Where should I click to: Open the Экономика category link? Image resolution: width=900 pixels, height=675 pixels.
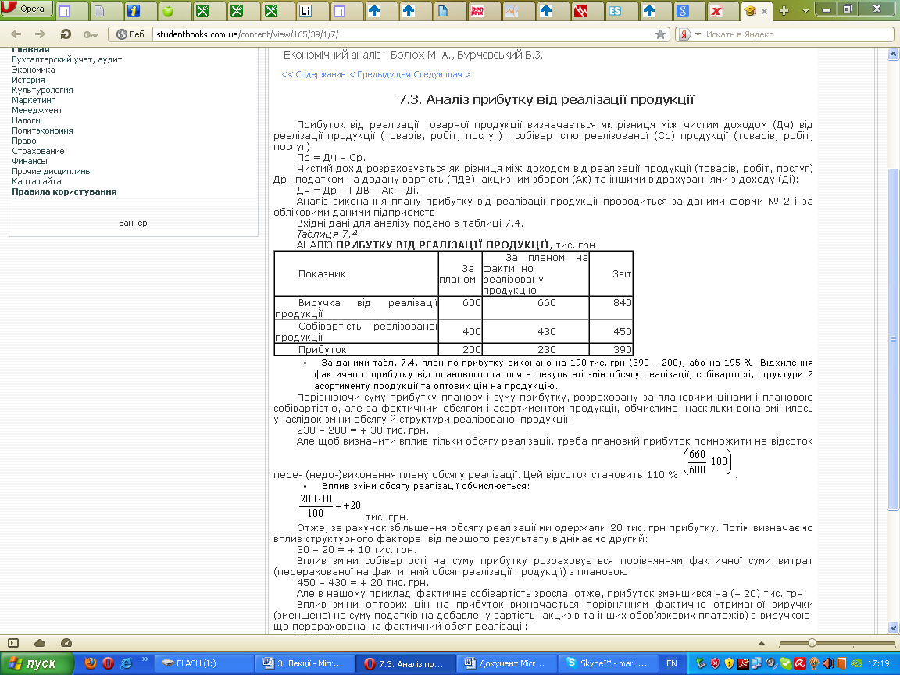(34, 70)
